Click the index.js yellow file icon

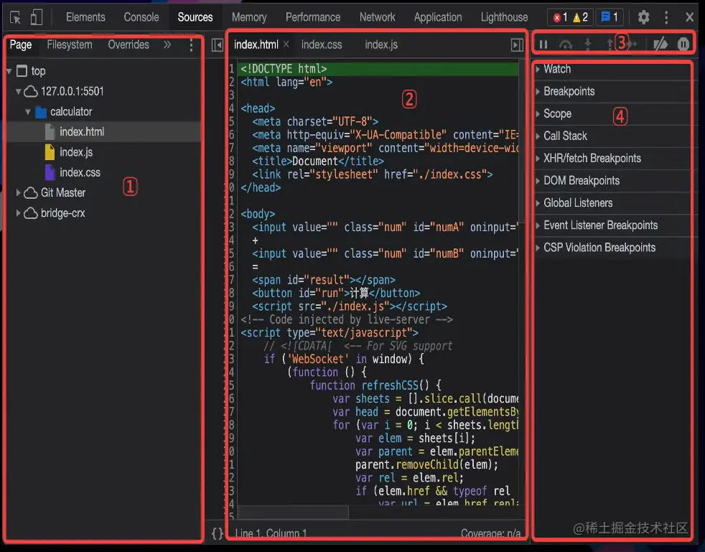[x=50, y=152]
